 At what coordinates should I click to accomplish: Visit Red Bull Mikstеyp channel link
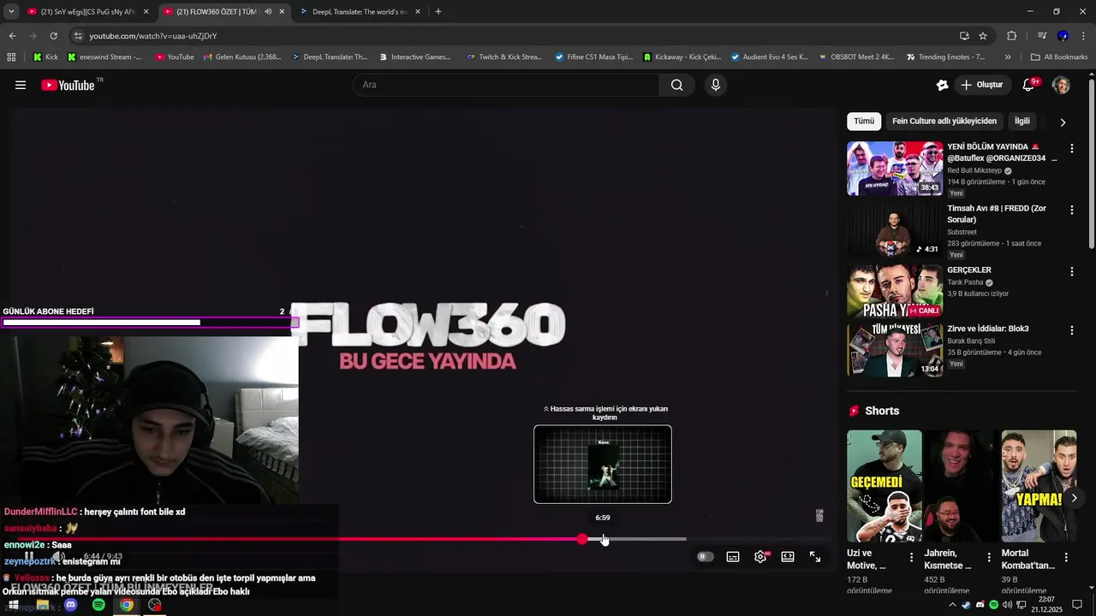pyautogui.click(x=974, y=170)
